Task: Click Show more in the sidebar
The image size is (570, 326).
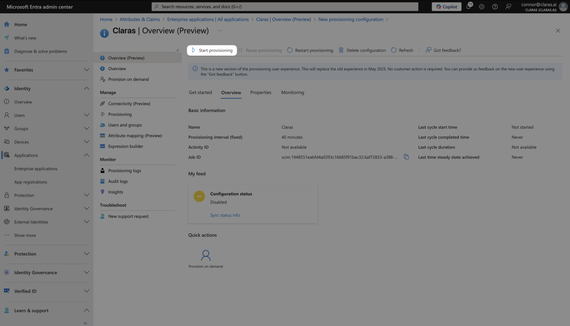Action: pyautogui.click(x=25, y=235)
